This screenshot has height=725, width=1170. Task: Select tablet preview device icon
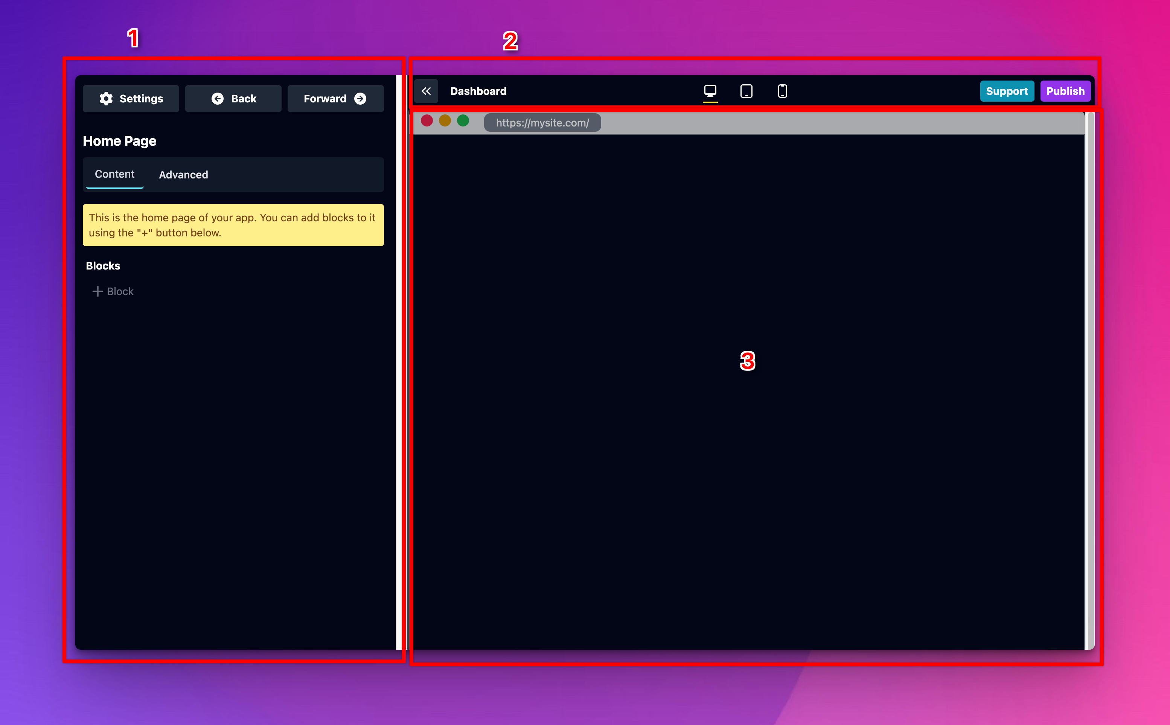point(746,91)
